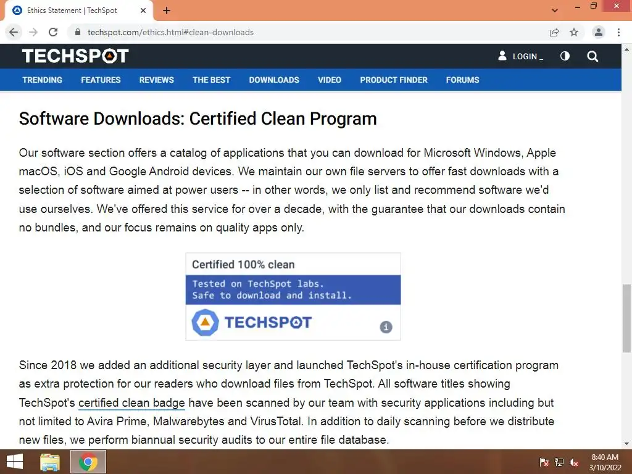Share this page using the share icon
This screenshot has height=474, width=632.
click(x=554, y=32)
